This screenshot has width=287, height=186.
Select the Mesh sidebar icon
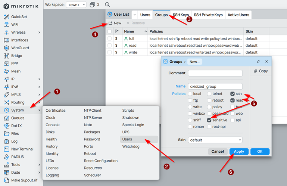[x=7, y=71]
